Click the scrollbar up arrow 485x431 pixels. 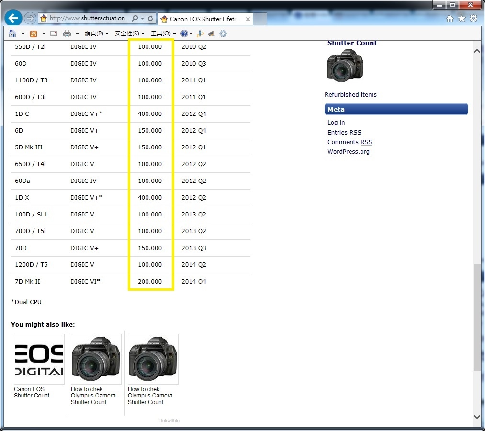[x=477, y=51]
